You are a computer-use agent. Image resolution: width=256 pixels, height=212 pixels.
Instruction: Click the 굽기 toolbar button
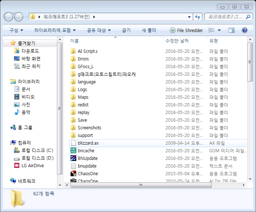[x=126, y=30]
